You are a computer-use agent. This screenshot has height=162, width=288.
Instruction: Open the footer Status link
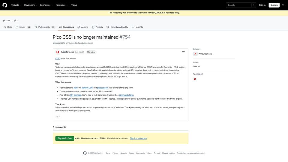131,153
